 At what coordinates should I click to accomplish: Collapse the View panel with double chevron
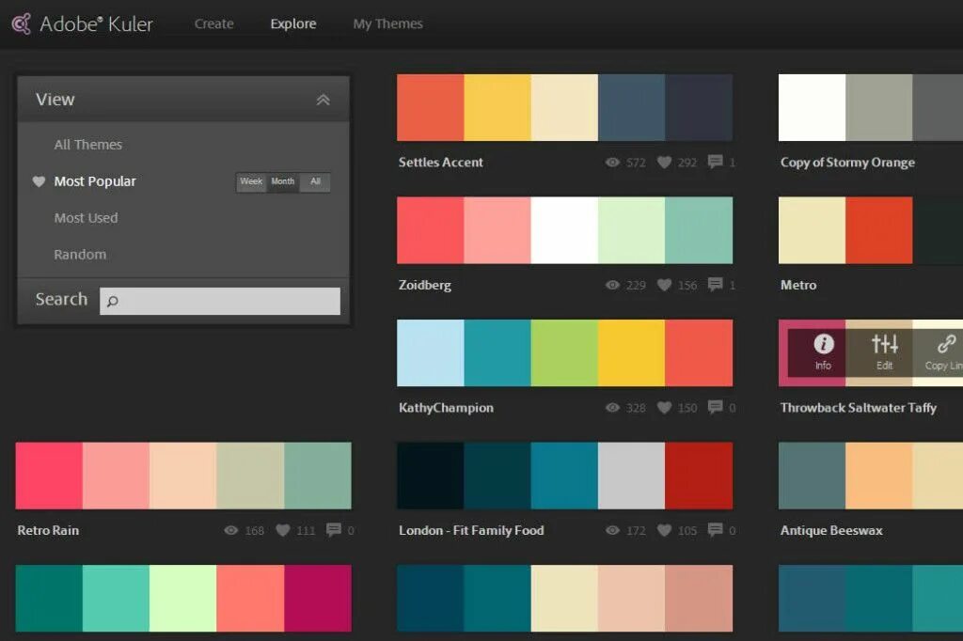coord(324,100)
